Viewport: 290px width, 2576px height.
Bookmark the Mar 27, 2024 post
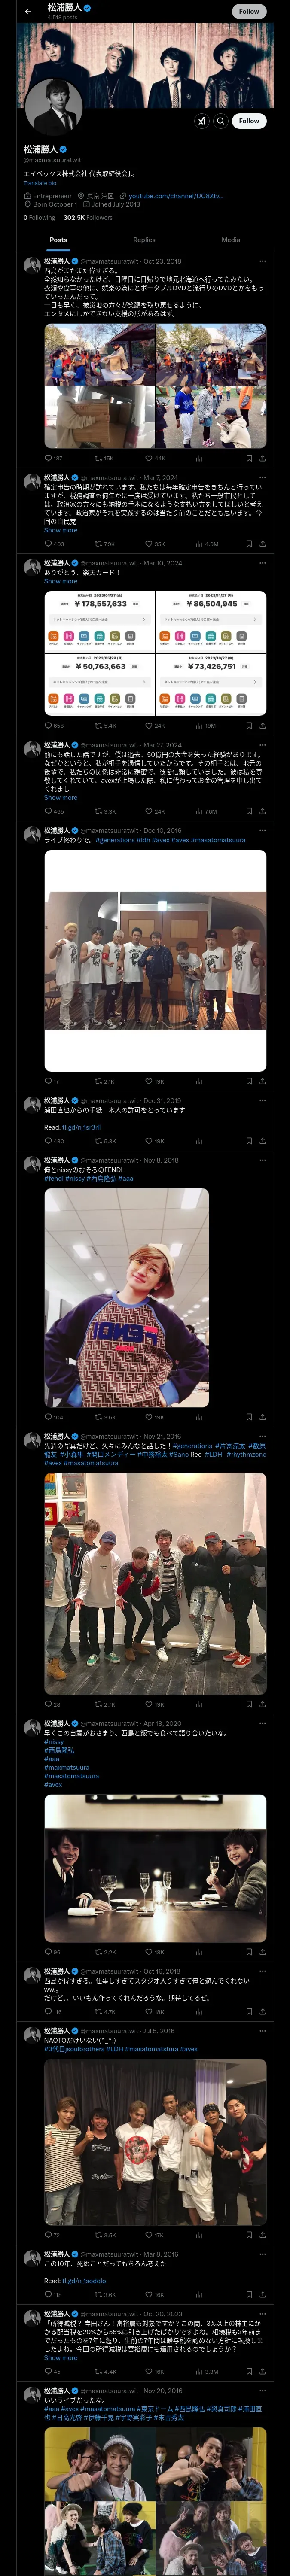coord(248,812)
